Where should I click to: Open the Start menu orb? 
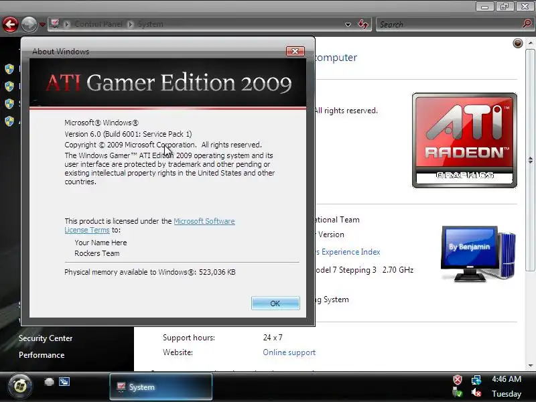click(x=20, y=387)
